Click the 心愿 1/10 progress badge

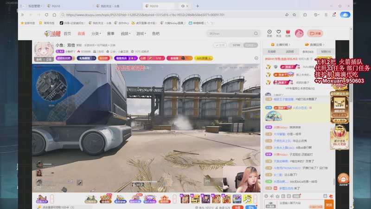(152, 59)
